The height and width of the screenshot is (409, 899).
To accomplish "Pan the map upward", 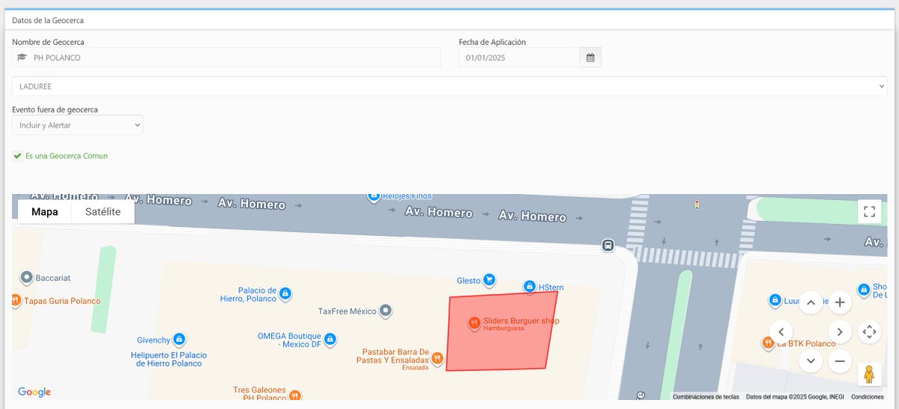I will click(x=811, y=303).
